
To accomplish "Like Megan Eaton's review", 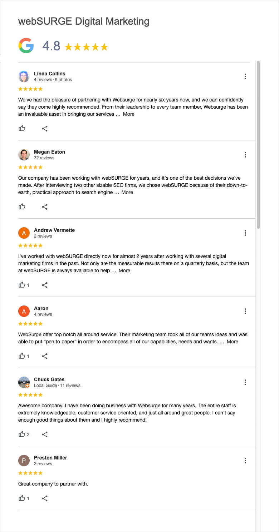I will point(22,207).
